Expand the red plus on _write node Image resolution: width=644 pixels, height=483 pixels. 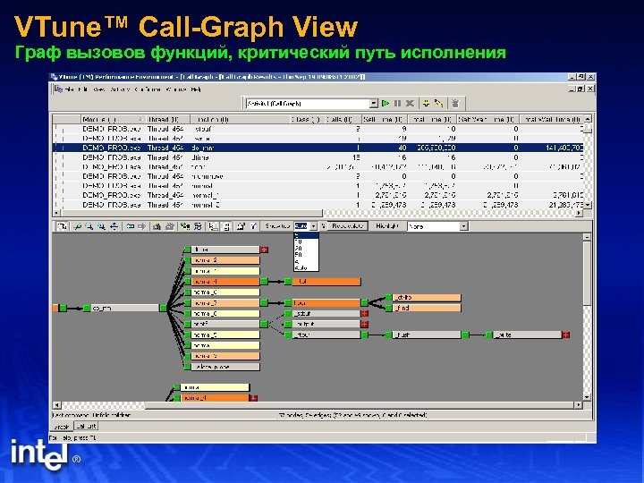(x=566, y=335)
